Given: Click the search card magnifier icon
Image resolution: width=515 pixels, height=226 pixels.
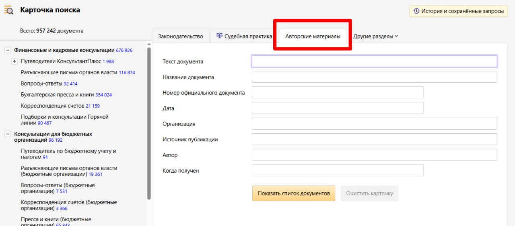Looking at the screenshot, I should (9, 10).
